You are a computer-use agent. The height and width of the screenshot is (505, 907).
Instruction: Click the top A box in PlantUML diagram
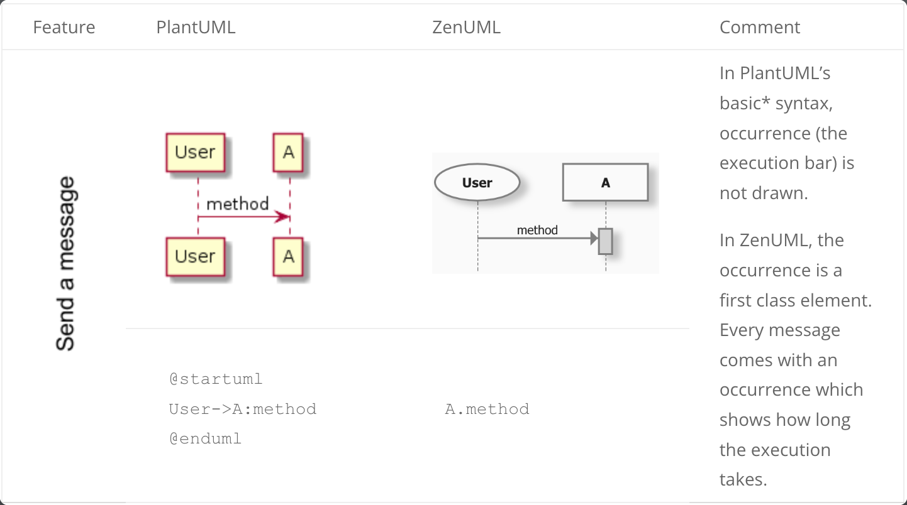coord(288,152)
